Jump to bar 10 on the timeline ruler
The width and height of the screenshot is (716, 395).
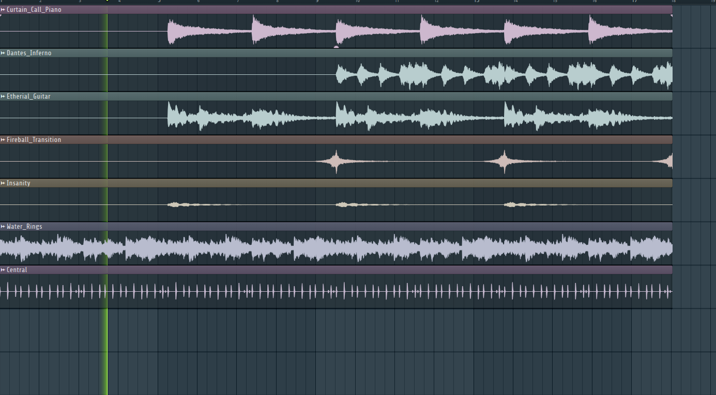(x=357, y=2)
